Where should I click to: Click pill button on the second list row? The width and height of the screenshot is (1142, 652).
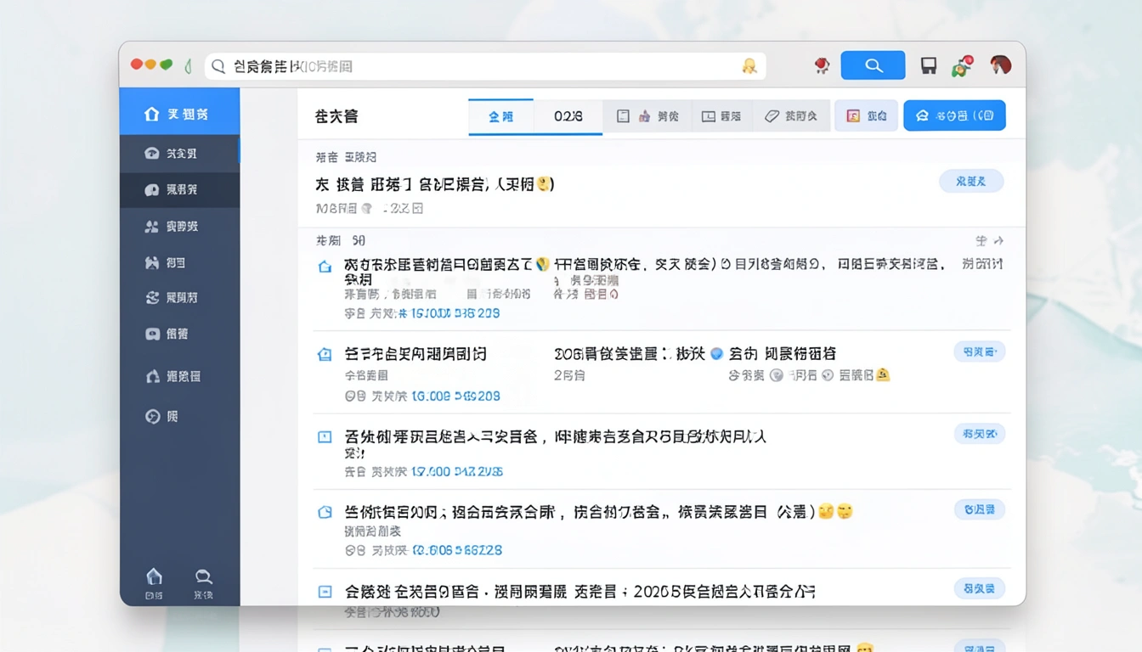[979, 351]
